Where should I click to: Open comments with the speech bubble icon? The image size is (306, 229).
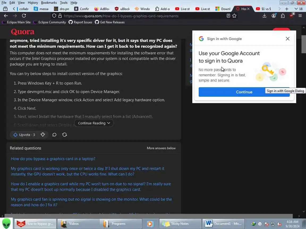54,135
